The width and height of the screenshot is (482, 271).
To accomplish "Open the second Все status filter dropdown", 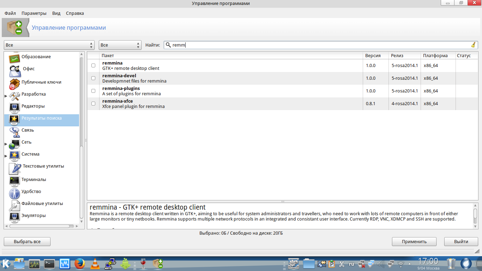I will click(x=120, y=45).
